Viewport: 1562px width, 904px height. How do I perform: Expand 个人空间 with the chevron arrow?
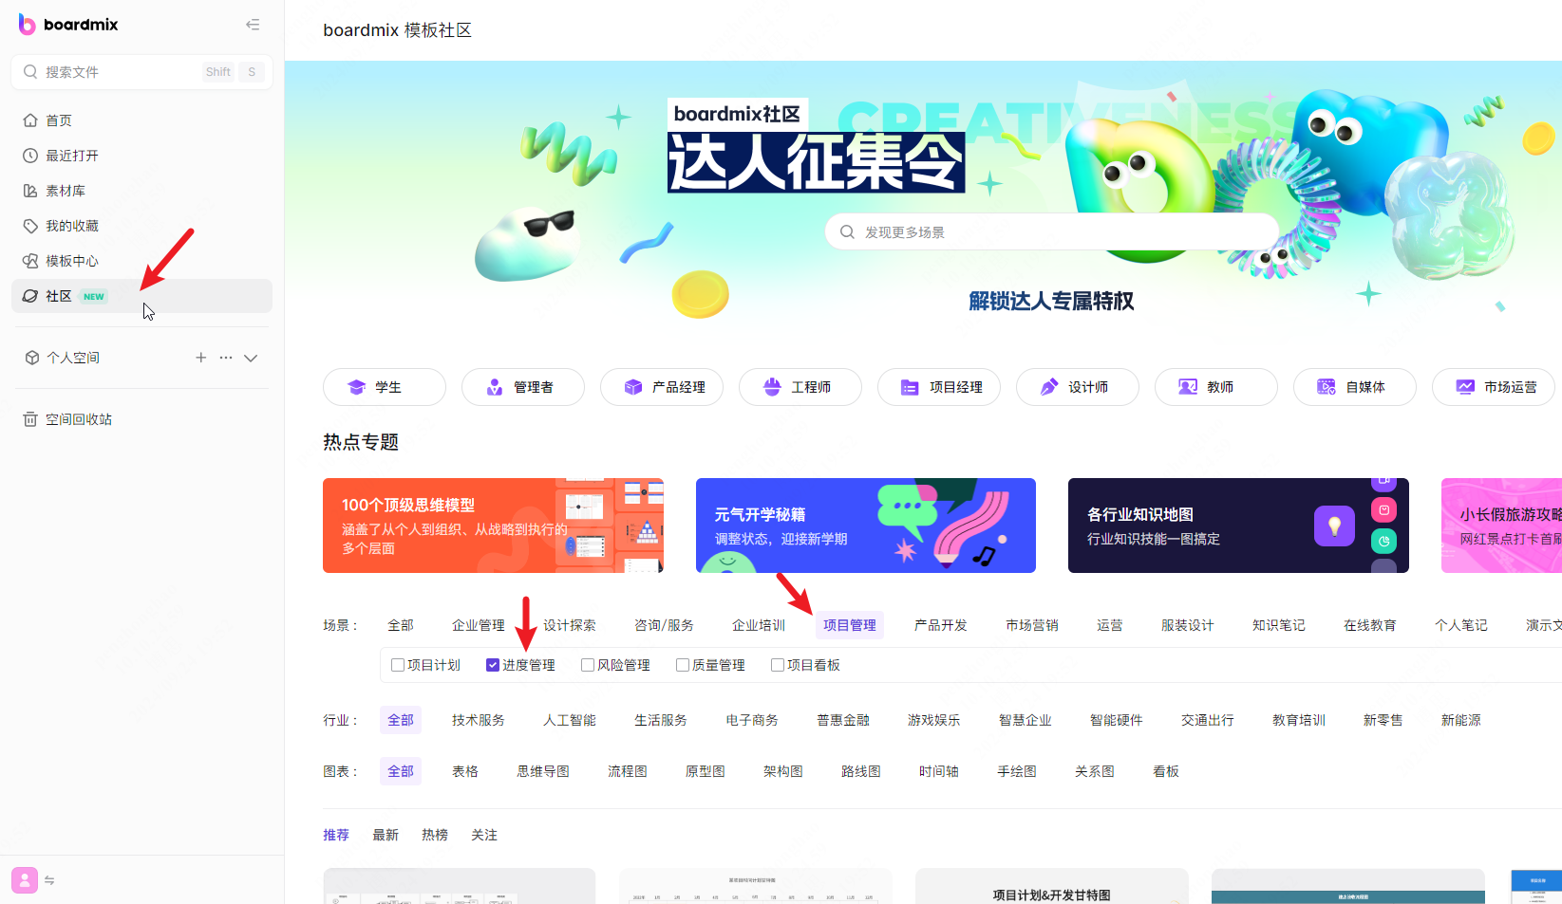point(251,358)
